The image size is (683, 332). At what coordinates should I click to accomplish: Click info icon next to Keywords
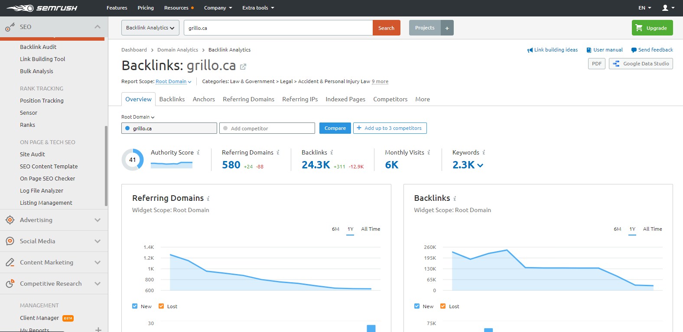[484, 152]
